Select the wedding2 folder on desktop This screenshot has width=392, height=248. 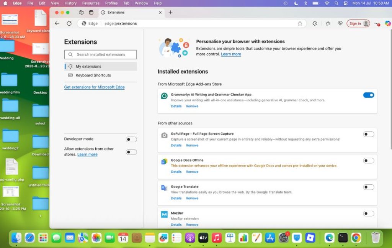pyautogui.click(x=10, y=140)
